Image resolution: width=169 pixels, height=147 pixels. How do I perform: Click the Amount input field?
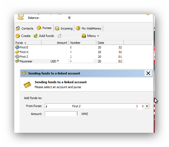[61, 114]
